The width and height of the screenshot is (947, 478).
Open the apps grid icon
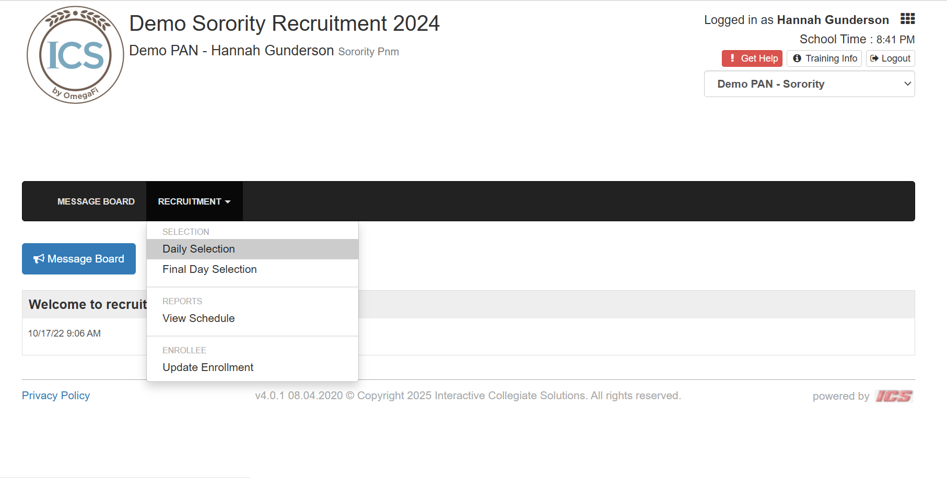(907, 19)
